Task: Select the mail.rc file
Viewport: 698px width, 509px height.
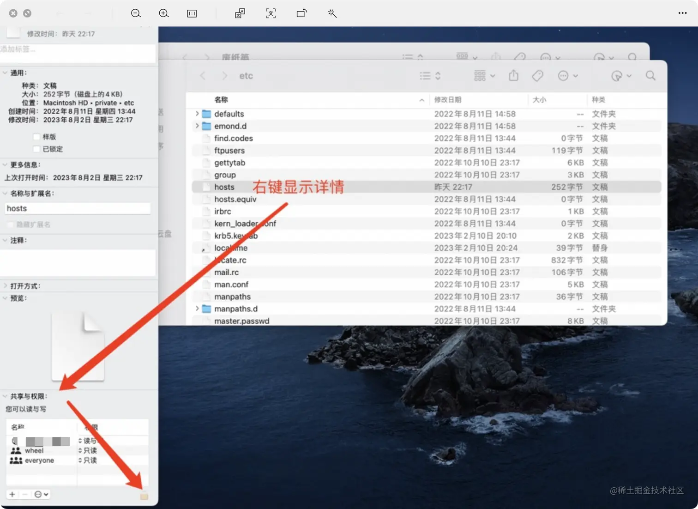Action: pos(226,273)
